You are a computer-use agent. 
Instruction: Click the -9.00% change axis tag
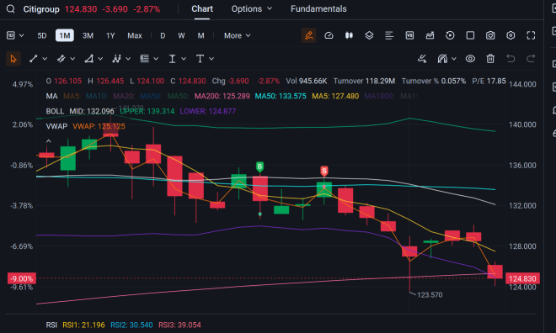22,278
